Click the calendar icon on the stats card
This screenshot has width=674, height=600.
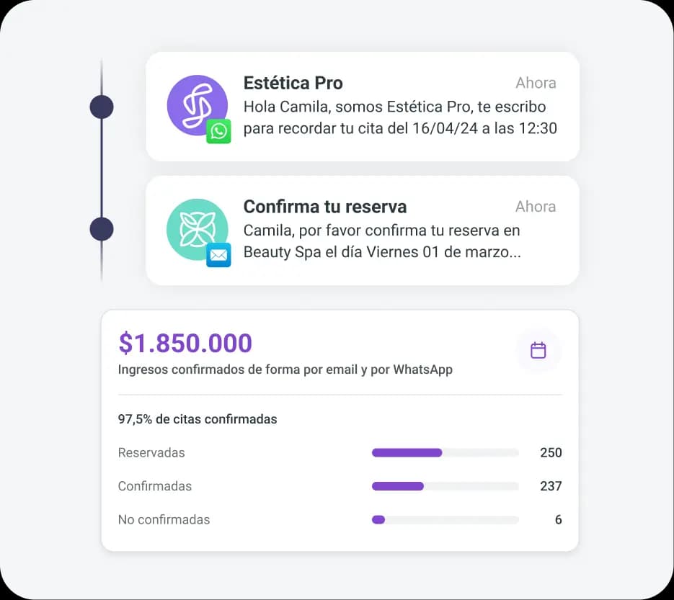coord(538,351)
